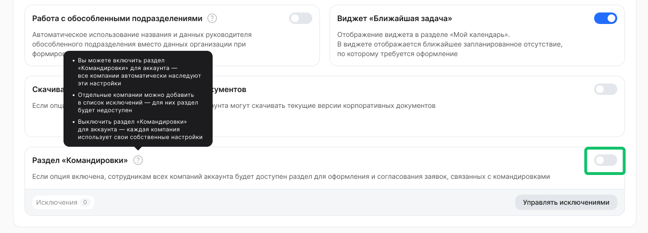Click heading «Работа с обособленными подразделениями»
Screen dimensions: 648x233
coord(117,19)
